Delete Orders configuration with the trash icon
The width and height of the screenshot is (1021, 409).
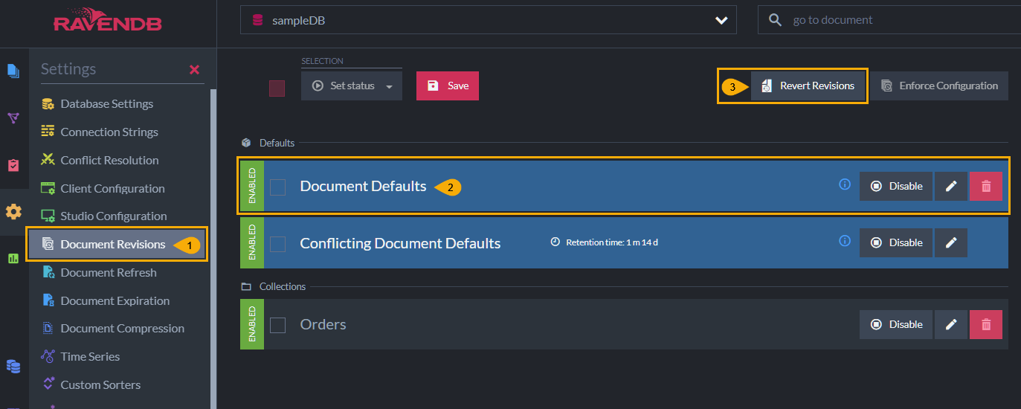[x=986, y=324]
